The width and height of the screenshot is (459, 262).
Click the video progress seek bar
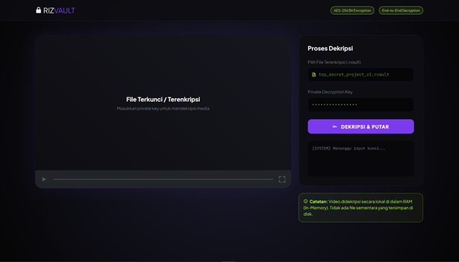tap(163, 179)
